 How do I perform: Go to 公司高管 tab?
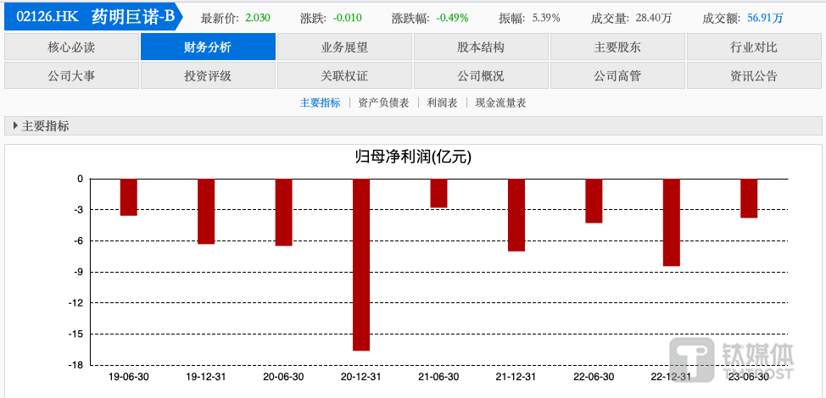pyautogui.click(x=617, y=75)
